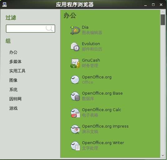Click the OpenOffice.org Impress label
The width and height of the screenshot is (167, 160).
pyautogui.click(x=105, y=126)
